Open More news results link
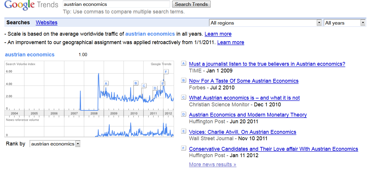Viewport: 369px width, 170px height. pos(212,164)
